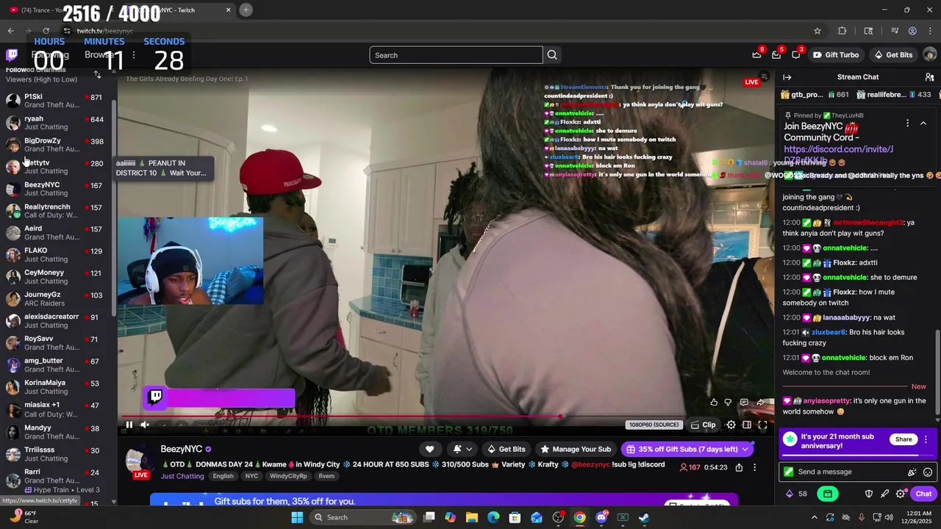Sort followed channels by viewers
Viewport: 941px width, 529px height.
pyautogui.click(x=97, y=74)
